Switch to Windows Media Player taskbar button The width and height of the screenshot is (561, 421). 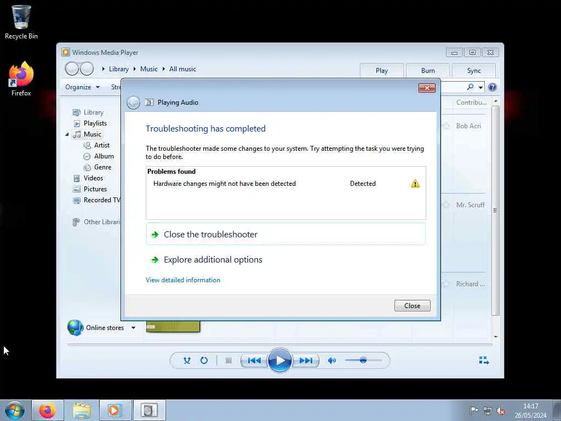(115, 410)
